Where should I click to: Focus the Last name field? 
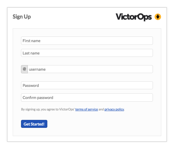87,53
